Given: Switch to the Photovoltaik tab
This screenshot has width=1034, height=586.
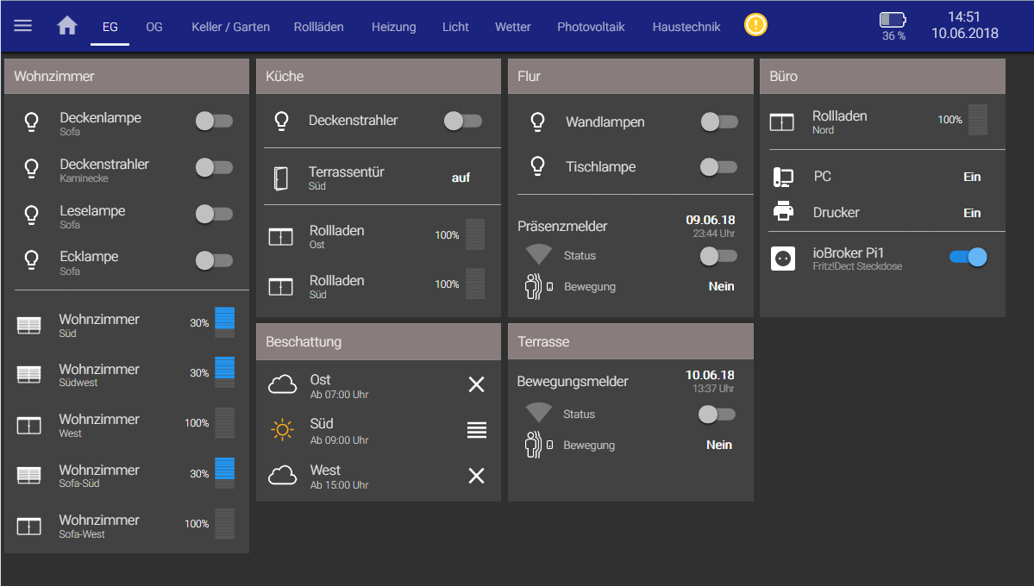Looking at the screenshot, I should click(591, 27).
